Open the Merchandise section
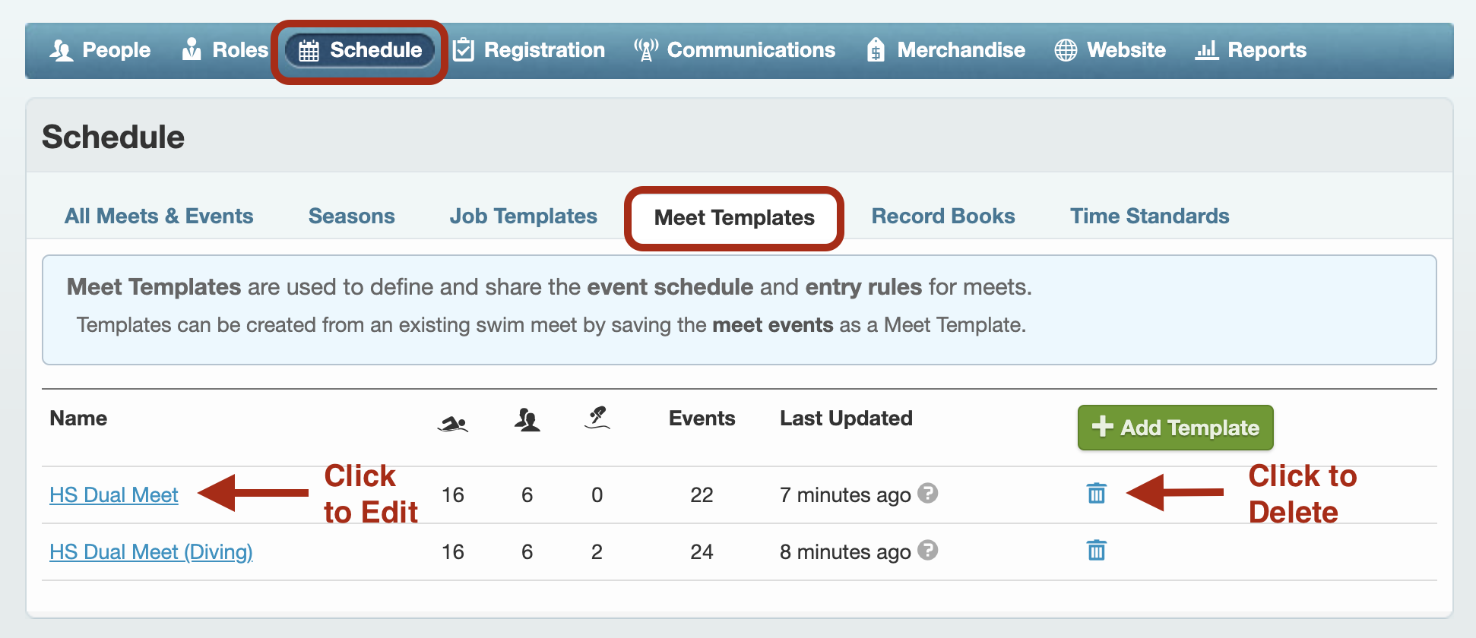Screen dimensions: 1476x638 (946, 50)
